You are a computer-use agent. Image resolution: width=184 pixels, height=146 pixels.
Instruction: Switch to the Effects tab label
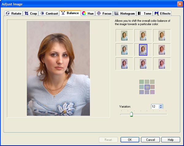tap(165, 13)
